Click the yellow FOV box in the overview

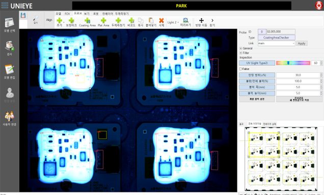(x=264, y=145)
